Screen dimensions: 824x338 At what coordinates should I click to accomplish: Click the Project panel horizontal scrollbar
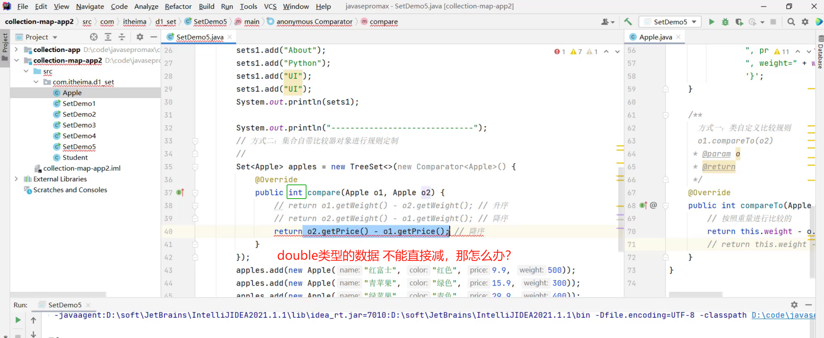(x=58, y=294)
